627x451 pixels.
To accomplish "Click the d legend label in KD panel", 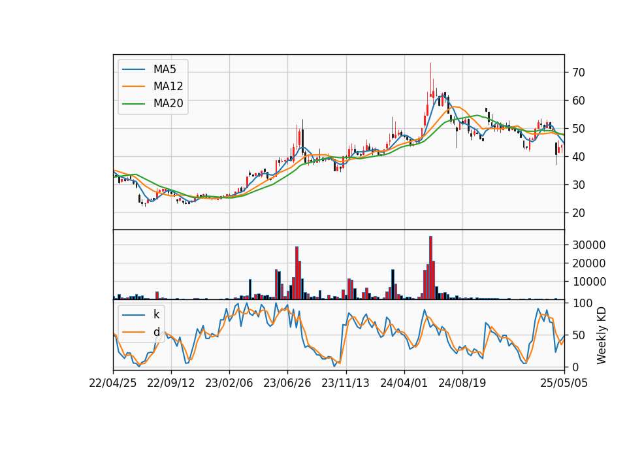I will click(156, 332).
